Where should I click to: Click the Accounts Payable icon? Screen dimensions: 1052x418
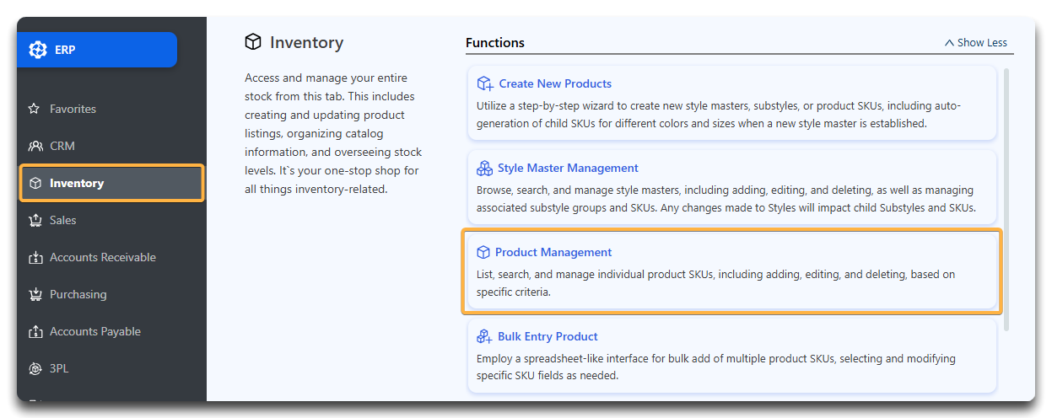(x=35, y=331)
